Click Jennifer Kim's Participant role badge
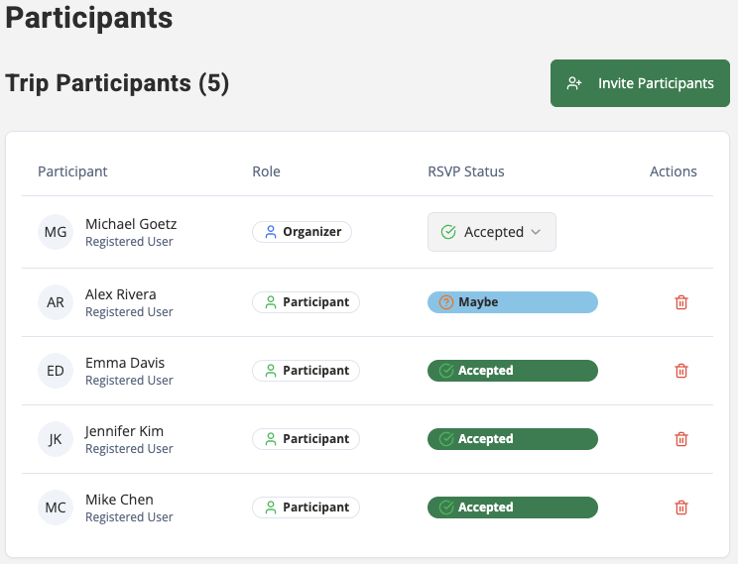The width and height of the screenshot is (738, 564). coord(306,439)
